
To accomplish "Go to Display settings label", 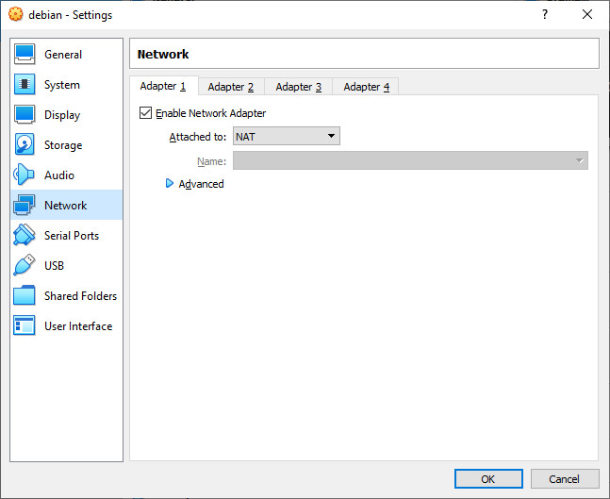I will [x=62, y=115].
